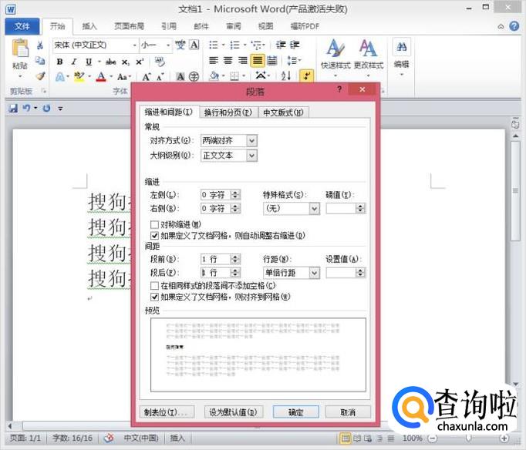The height and width of the screenshot is (450, 526).
Task: Click the sort icon in the paragraph group
Action: 286,76
